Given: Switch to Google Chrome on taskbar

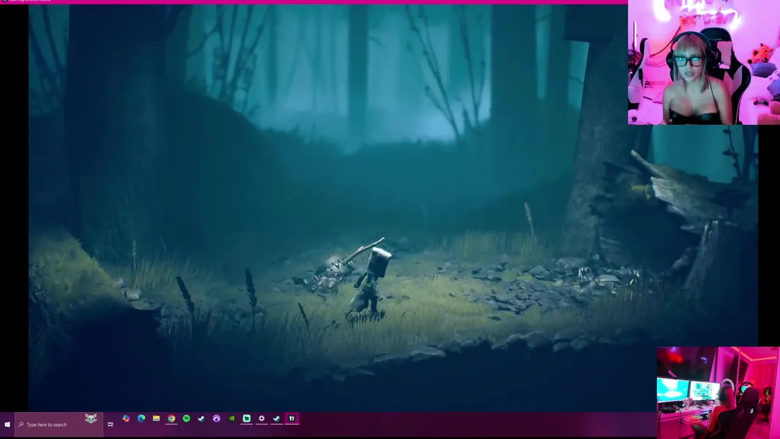Looking at the screenshot, I should [171, 418].
